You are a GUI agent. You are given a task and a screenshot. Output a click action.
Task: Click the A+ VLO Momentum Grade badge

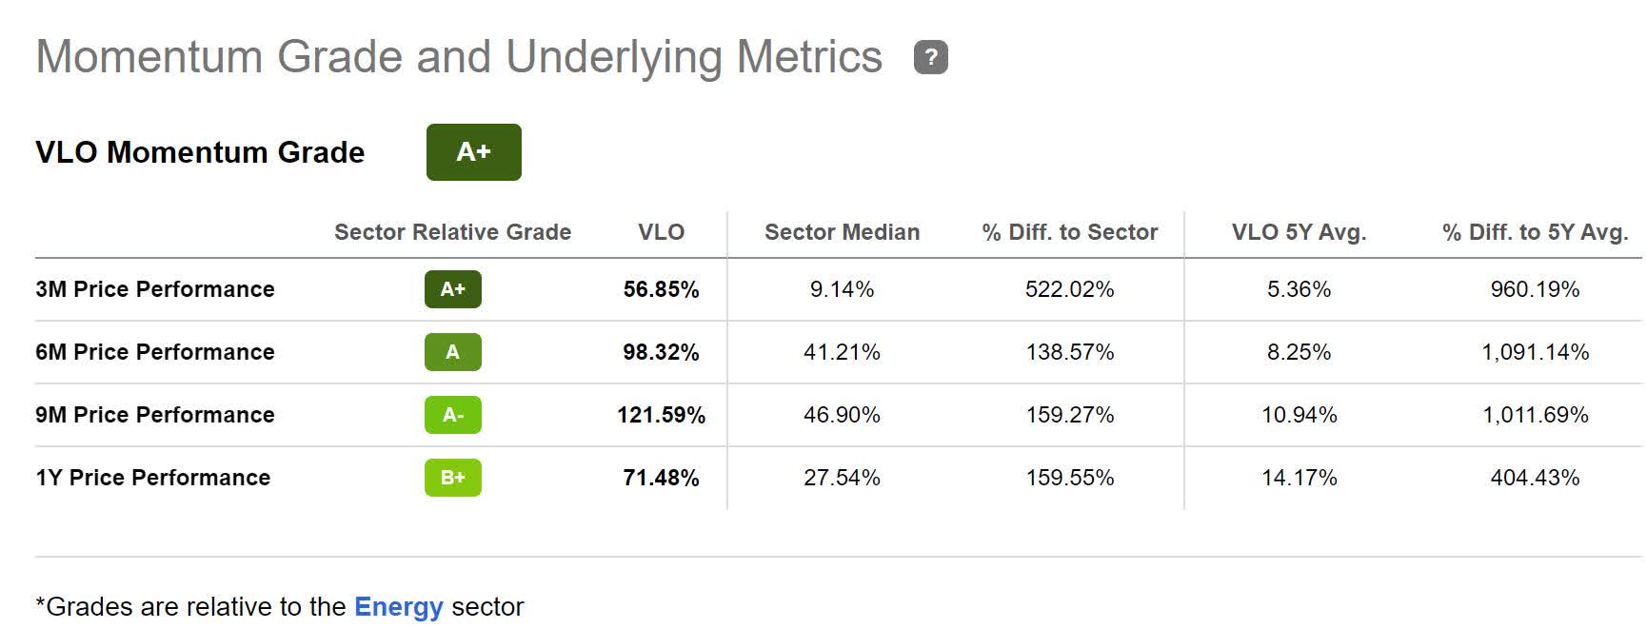473,152
